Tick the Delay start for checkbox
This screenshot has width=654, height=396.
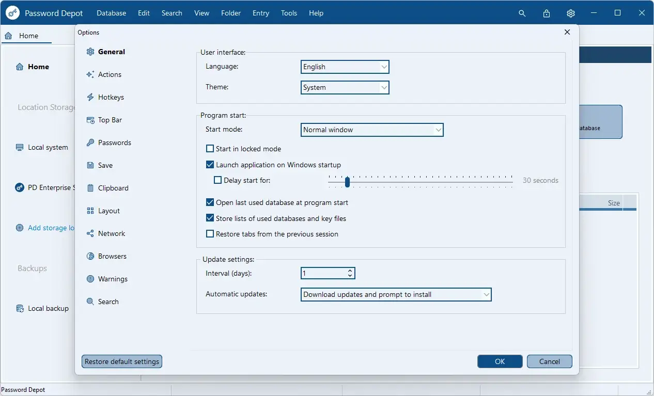(x=217, y=180)
